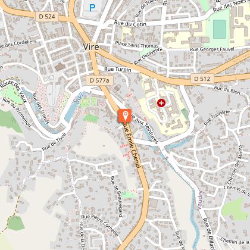Screen dimensions: 250x250
Task: Click the Rue du Cotin label
Action: click(x=130, y=23)
